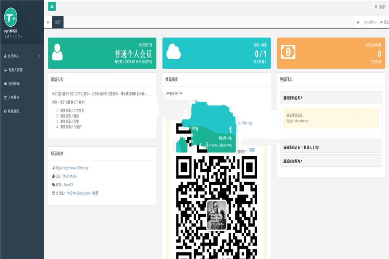Viewport: 389px width, 259px height.
Task: Click the QQ number 1145141404
Action: pyautogui.click(x=70, y=177)
